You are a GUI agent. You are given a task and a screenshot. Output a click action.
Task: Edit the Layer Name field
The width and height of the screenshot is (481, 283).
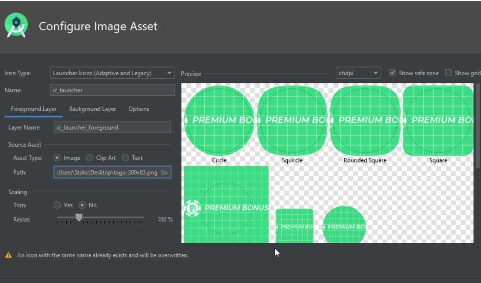coord(112,127)
